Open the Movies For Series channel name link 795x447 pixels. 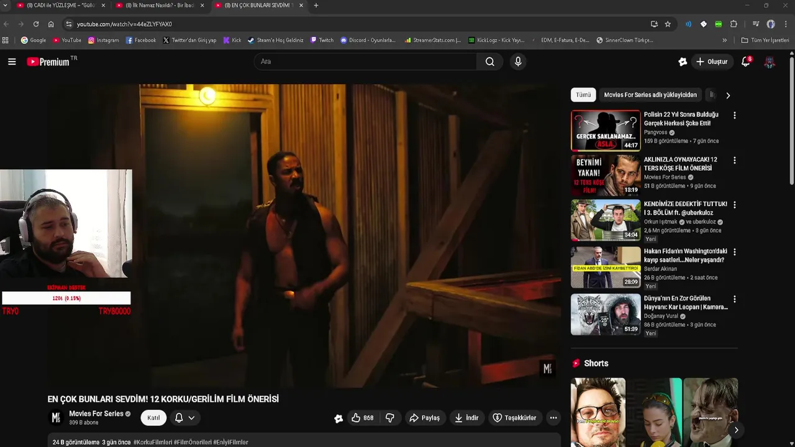click(x=96, y=413)
